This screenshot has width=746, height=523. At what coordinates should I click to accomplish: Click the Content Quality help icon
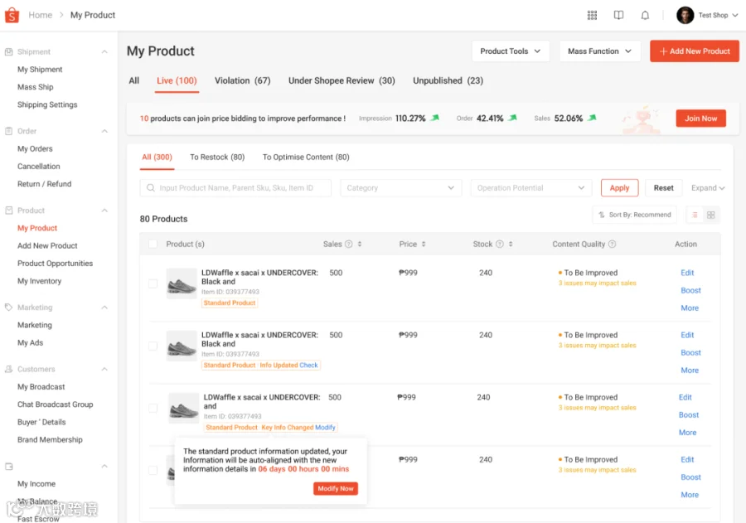point(613,245)
